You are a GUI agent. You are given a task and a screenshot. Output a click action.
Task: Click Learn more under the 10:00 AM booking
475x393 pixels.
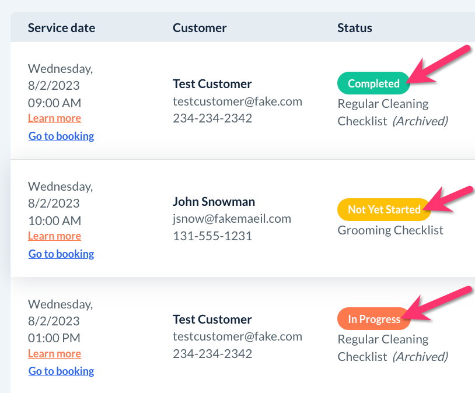click(54, 236)
